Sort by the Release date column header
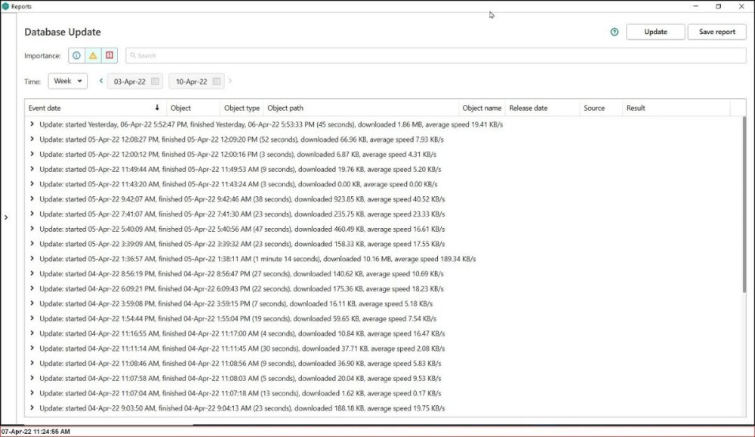755x437 pixels. [x=542, y=108]
